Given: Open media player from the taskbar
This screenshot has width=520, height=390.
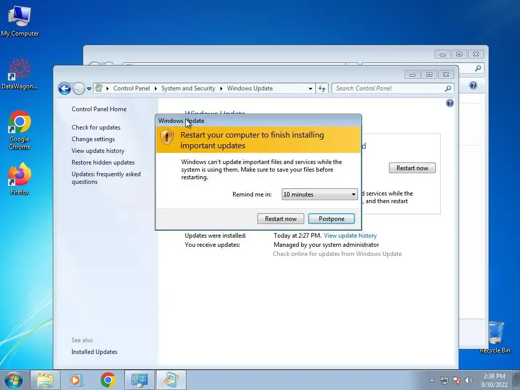Looking at the screenshot, I should tap(76, 380).
